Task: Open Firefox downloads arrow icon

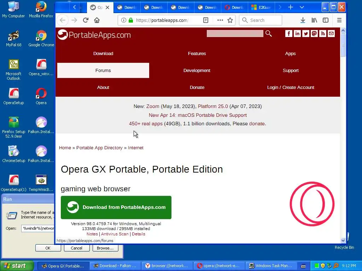Action: coord(303,20)
